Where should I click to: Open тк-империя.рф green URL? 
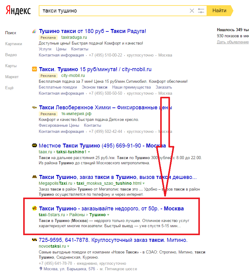tap(76, 114)
